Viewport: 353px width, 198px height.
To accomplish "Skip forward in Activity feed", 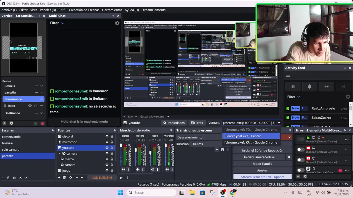I will (x=327, y=87).
